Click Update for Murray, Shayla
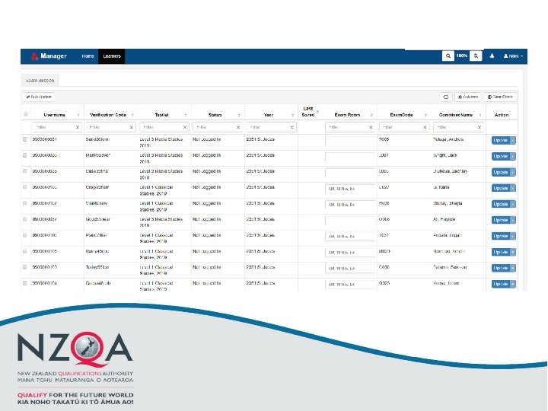Image resolution: width=548 pixels, height=411 pixels. click(x=501, y=204)
